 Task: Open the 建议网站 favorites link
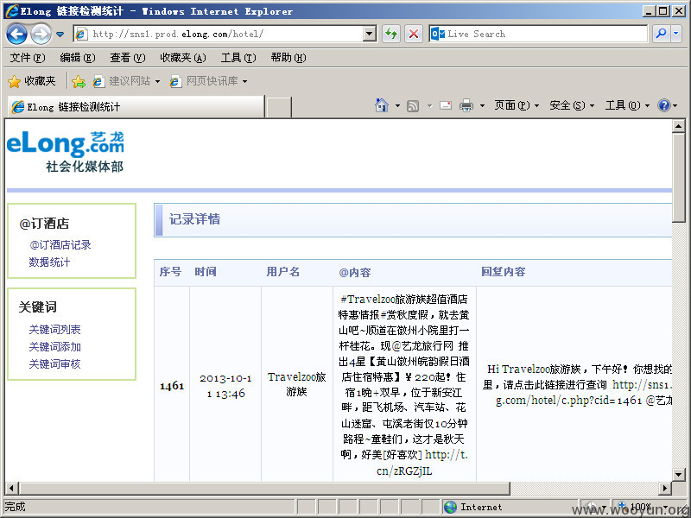pyautogui.click(x=126, y=81)
